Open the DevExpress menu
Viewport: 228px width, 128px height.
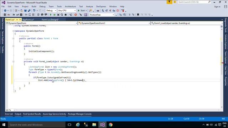point(101,6)
